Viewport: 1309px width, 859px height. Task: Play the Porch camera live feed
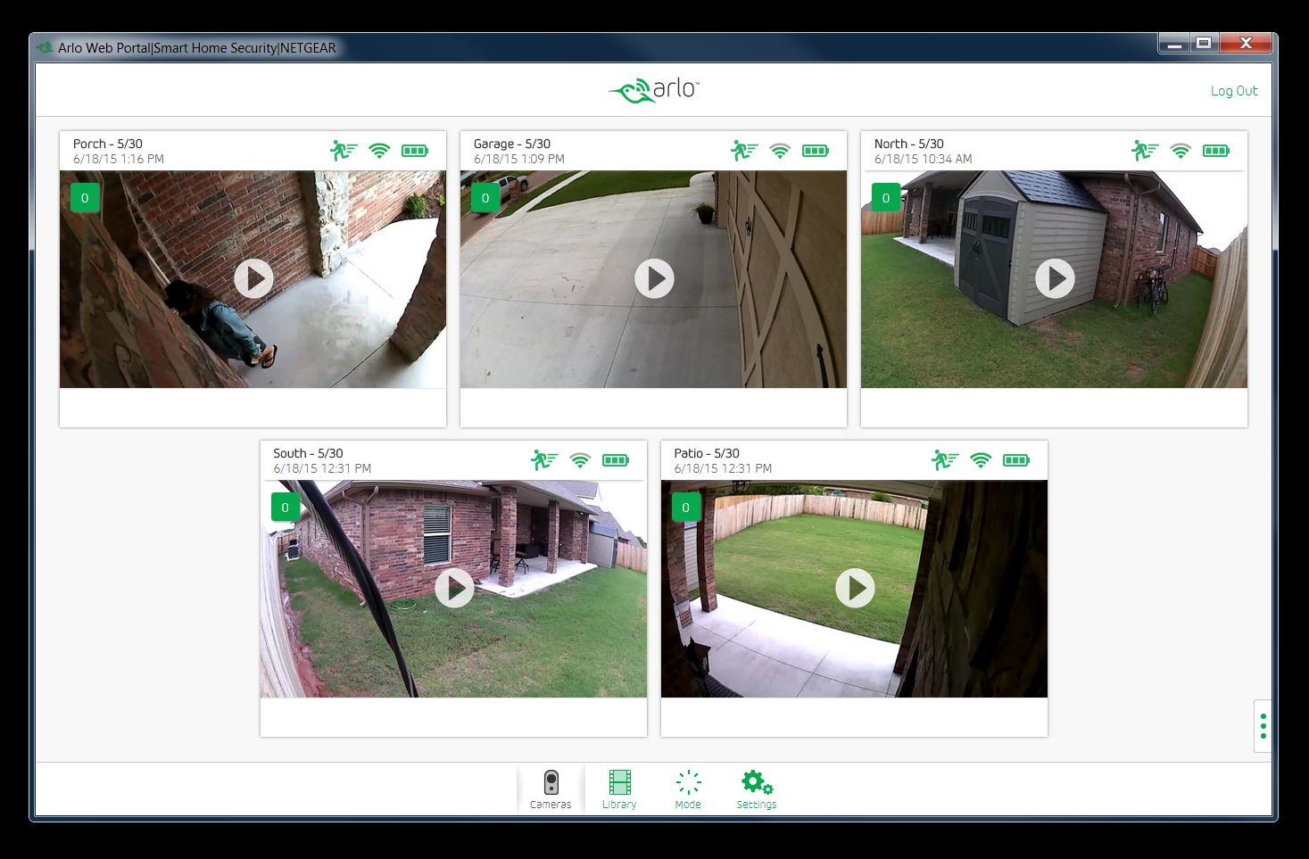[253, 279]
